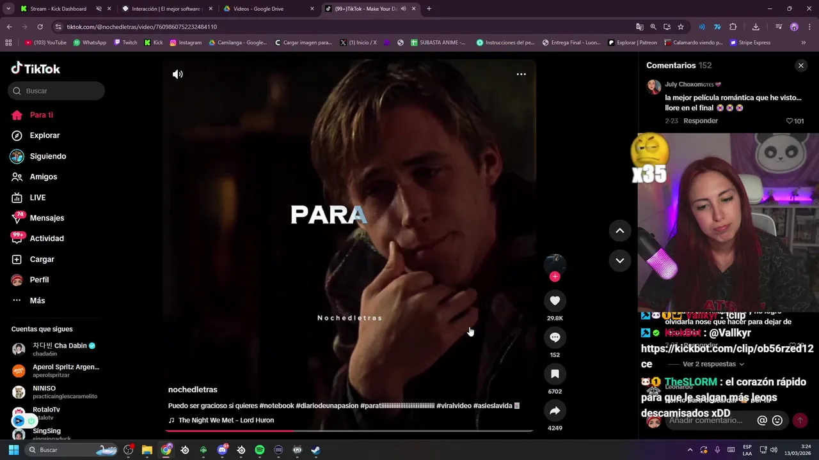Open nochedletras creator profile name
The image size is (819, 460).
[x=193, y=390]
